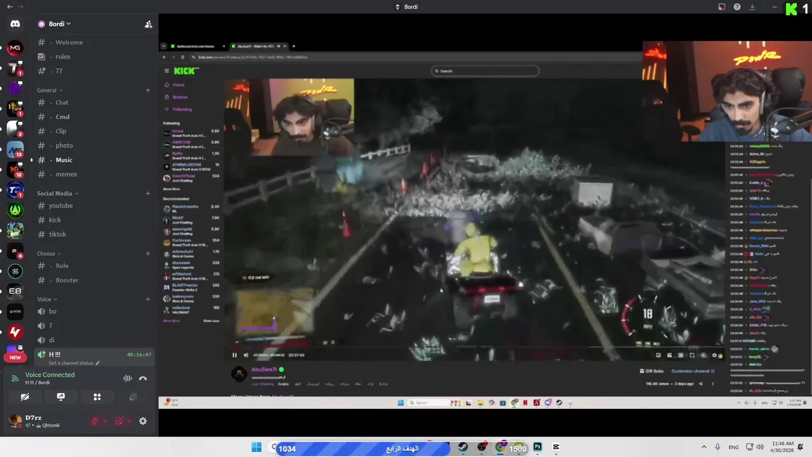812x457 pixels.
Task: Open the photo channel
Action: [x=94, y=145]
